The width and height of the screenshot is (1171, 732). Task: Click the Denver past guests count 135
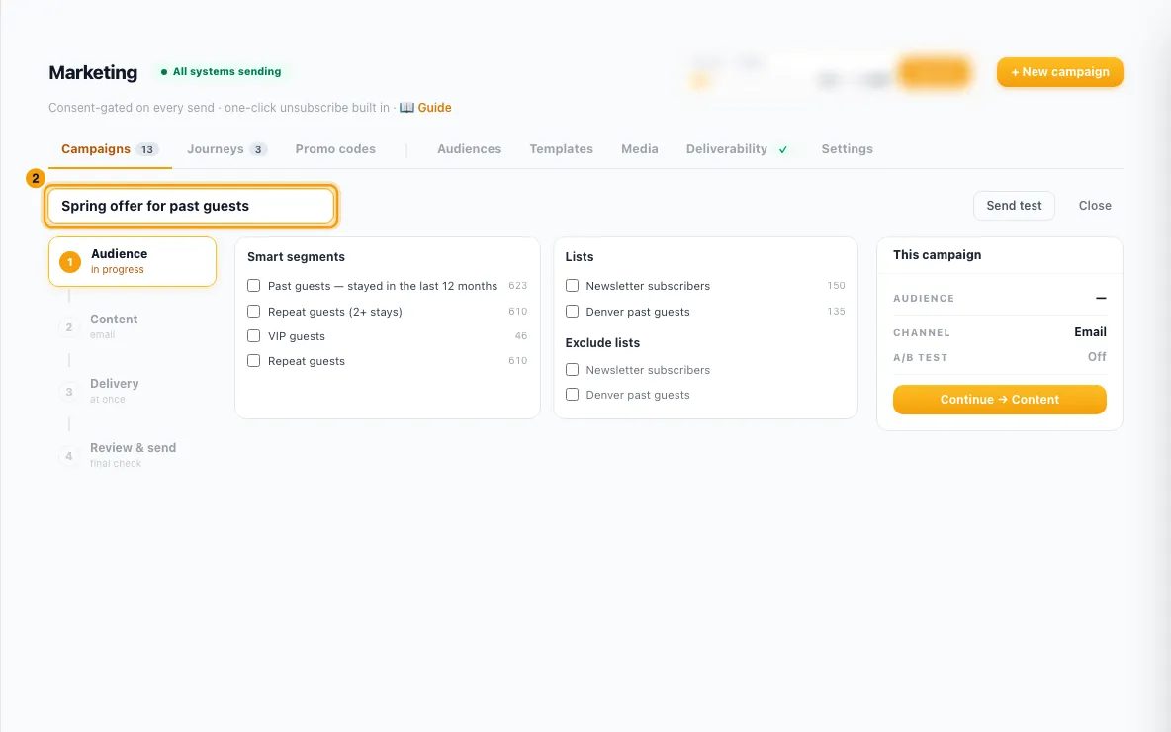click(836, 311)
